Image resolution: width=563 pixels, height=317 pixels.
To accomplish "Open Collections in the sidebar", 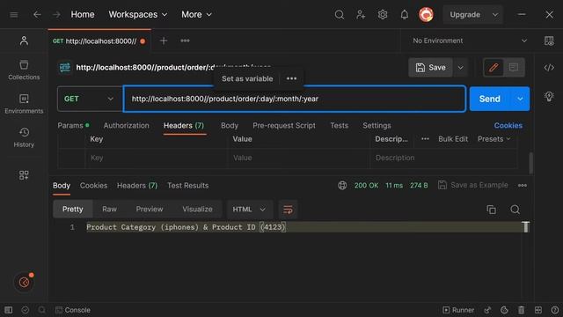I will (x=24, y=70).
